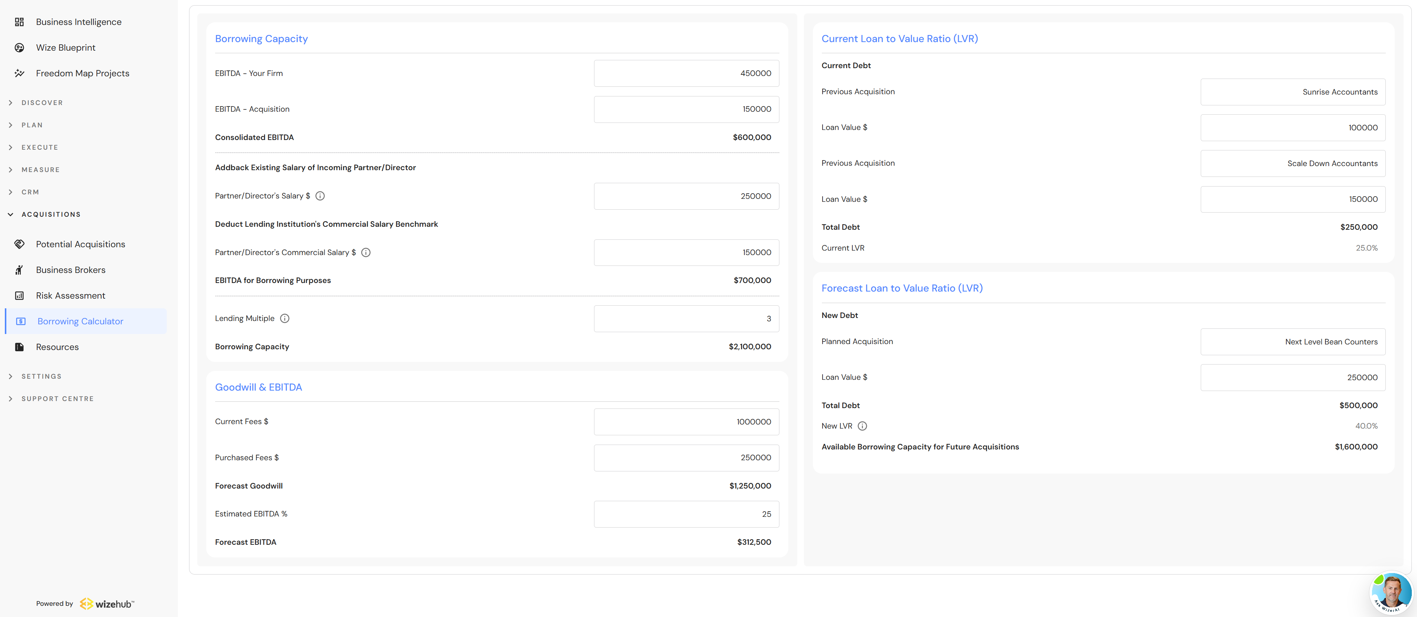The height and width of the screenshot is (617, 1417).
Task: Expand the SUPPORT CENTRE section
Action: click(x=57, y=399)
